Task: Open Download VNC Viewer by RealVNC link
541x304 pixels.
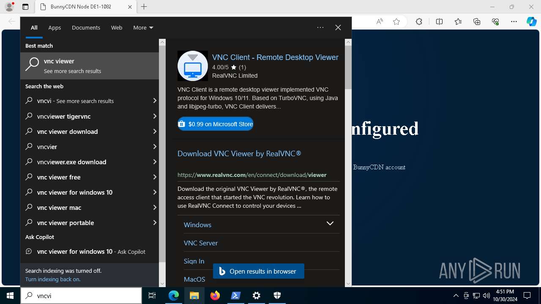Action: click(x=239, y=154)
